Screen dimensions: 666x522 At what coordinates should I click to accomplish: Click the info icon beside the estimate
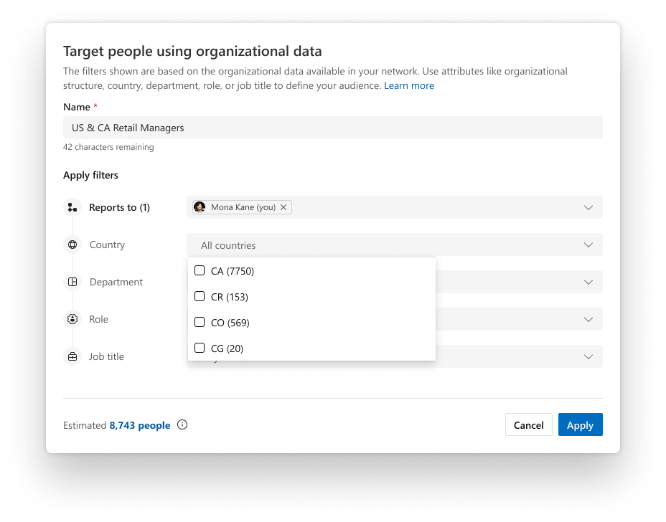pos(182,424)
